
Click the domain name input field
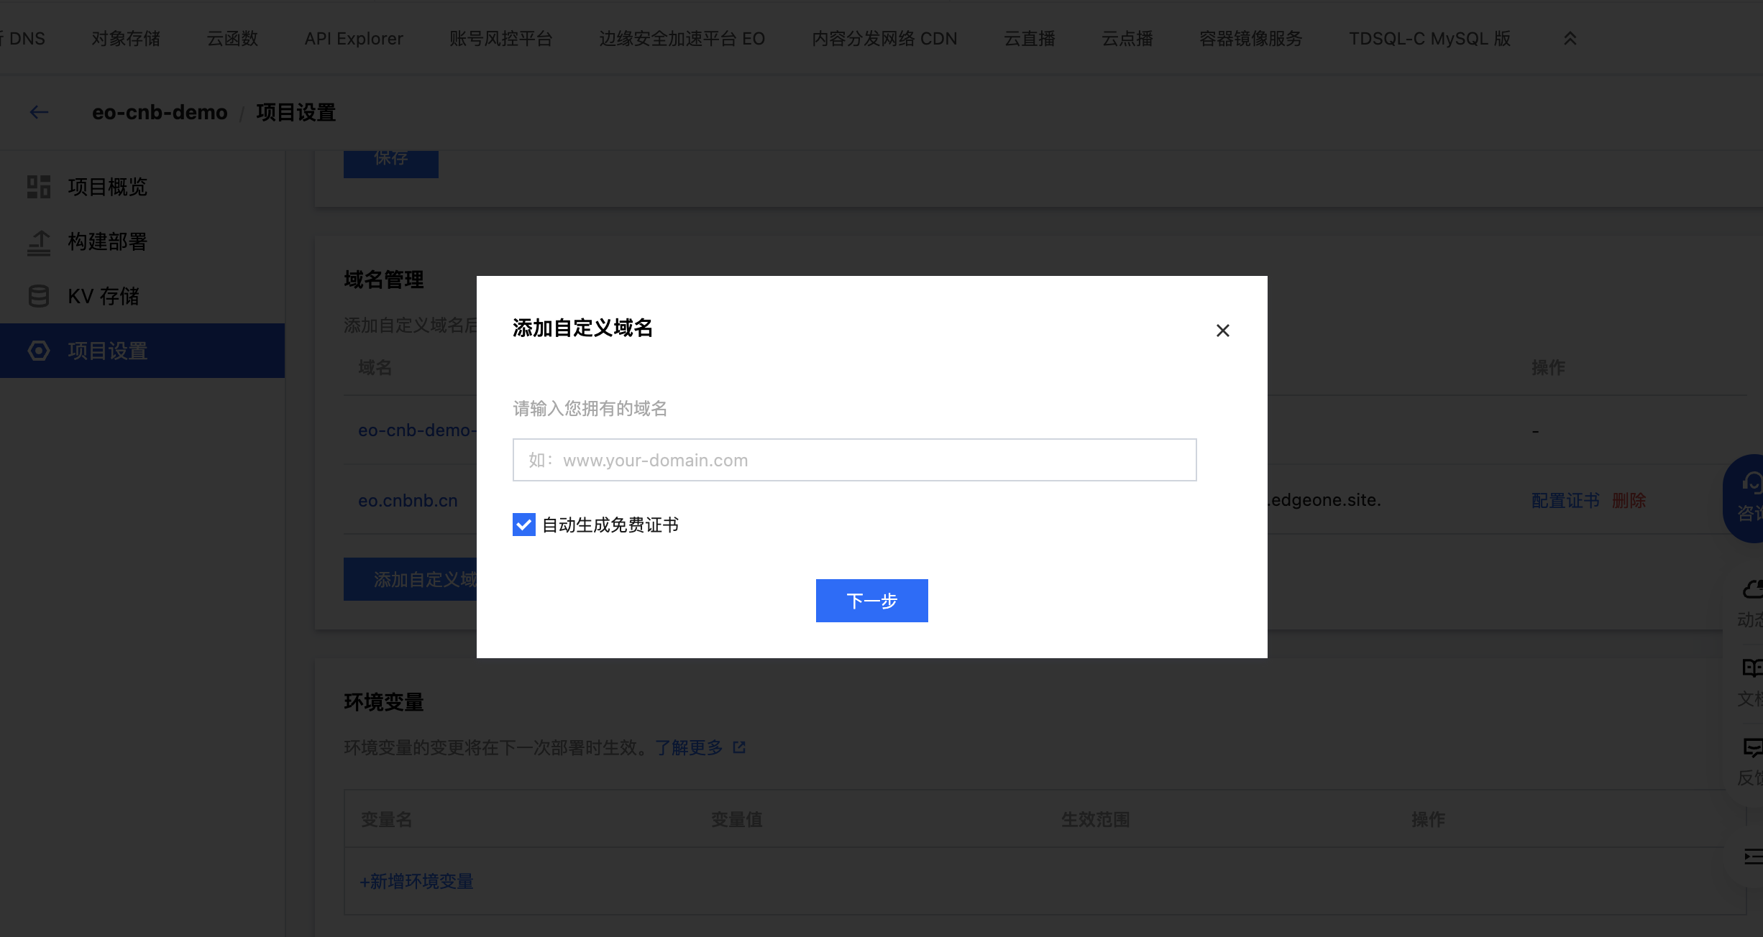[854, 460]
